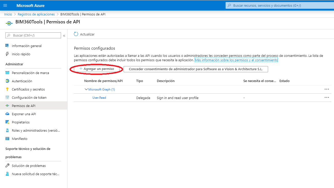Go to Registros de aplicaciones breadcrumb
This screenshot has width=334, height=188.
[x=36, y=14]
